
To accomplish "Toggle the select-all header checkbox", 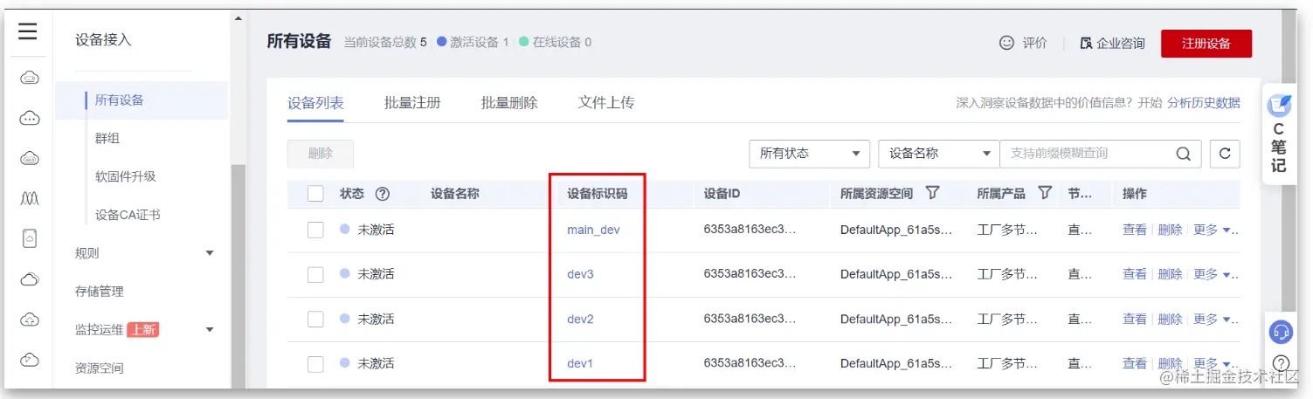I will 315,194.
